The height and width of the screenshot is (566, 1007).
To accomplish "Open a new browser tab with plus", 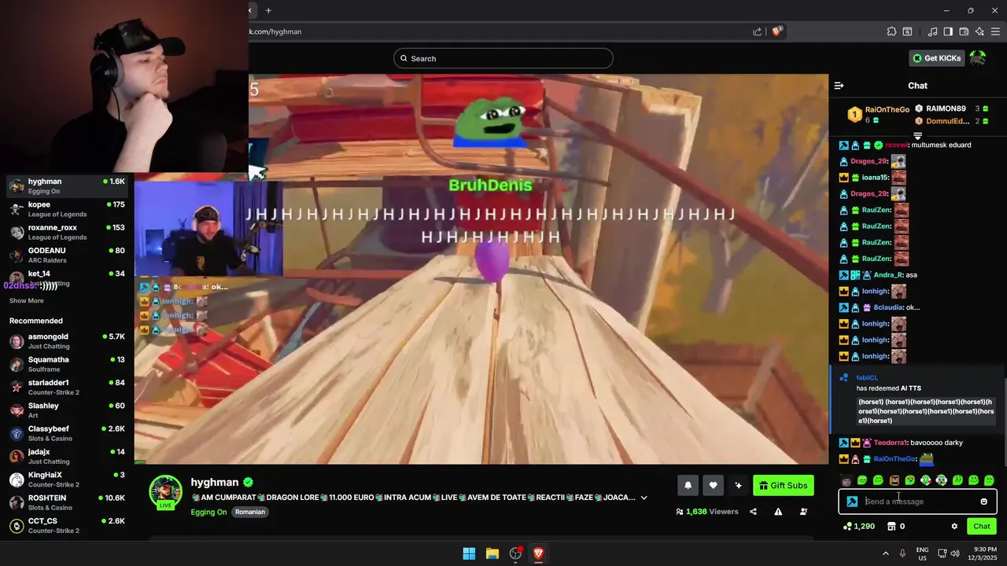I will click(x=268, y=10).
